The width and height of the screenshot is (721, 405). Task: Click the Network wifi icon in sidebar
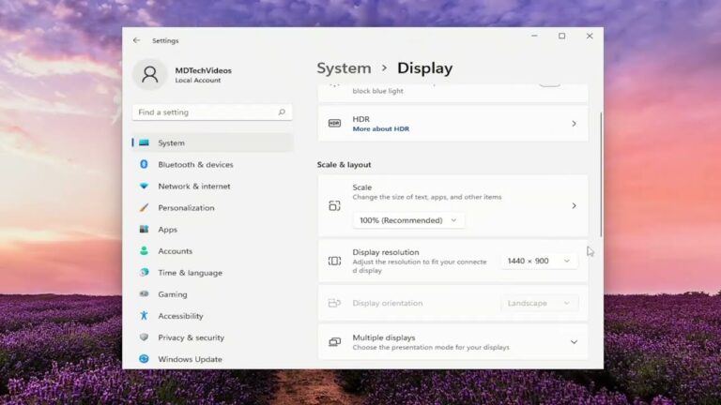[144, 186]
